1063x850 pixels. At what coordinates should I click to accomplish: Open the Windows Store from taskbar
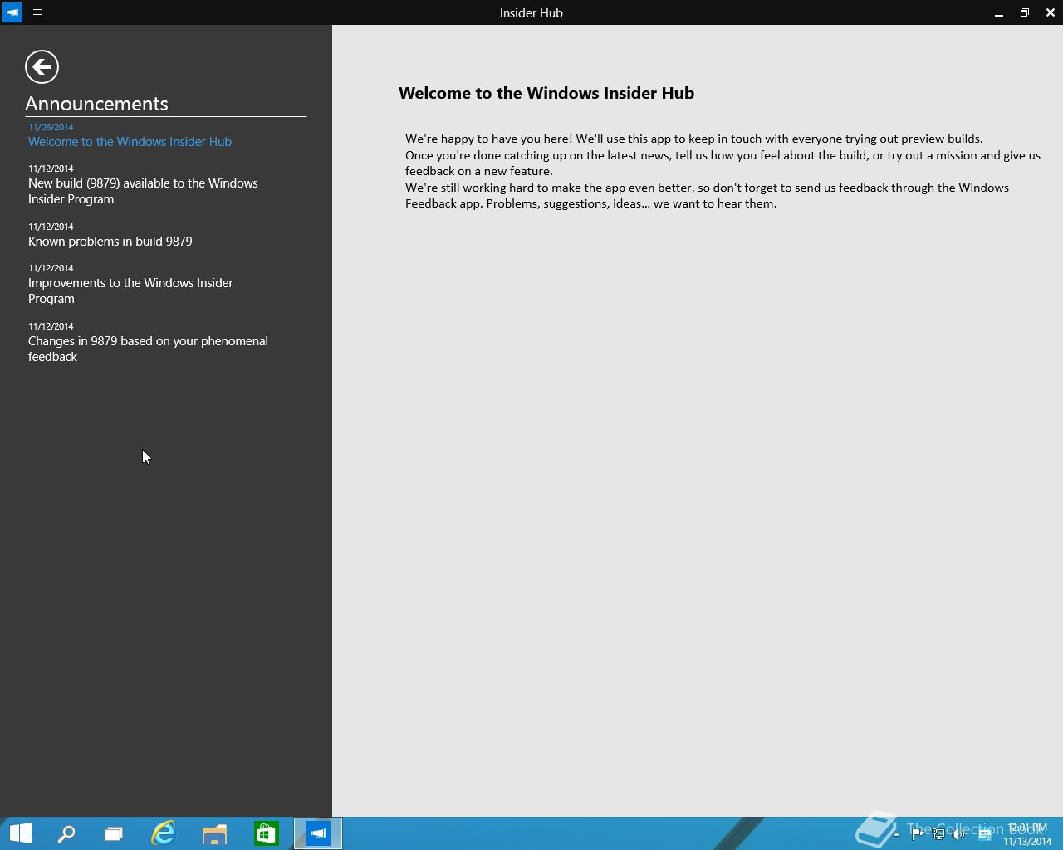click(266, 833)
